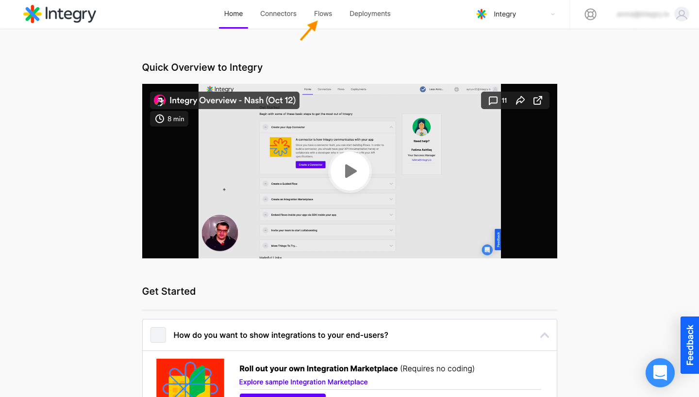
Task: Open video comments icon showing 11
Action: (498, 100)
